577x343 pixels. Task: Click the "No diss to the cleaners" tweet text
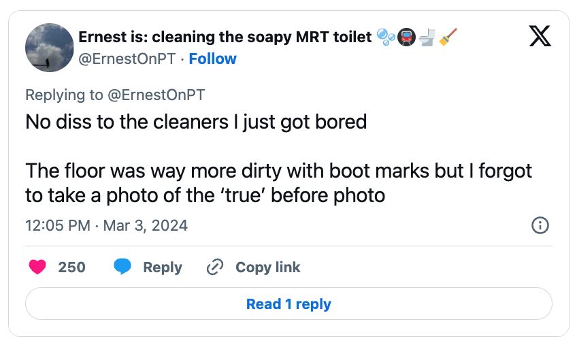pyautogui.click(x=196, y=122)
